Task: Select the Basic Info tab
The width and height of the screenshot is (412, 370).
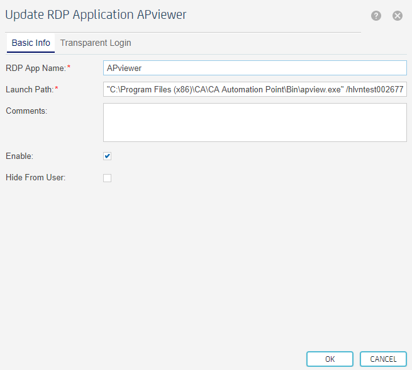Action: pos(31,43)
